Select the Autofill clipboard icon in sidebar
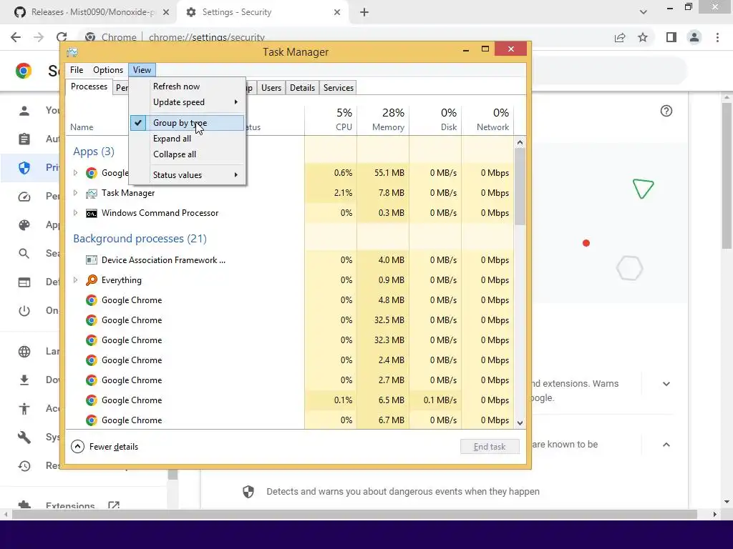The image size is (733, 549). pos(24,139)
